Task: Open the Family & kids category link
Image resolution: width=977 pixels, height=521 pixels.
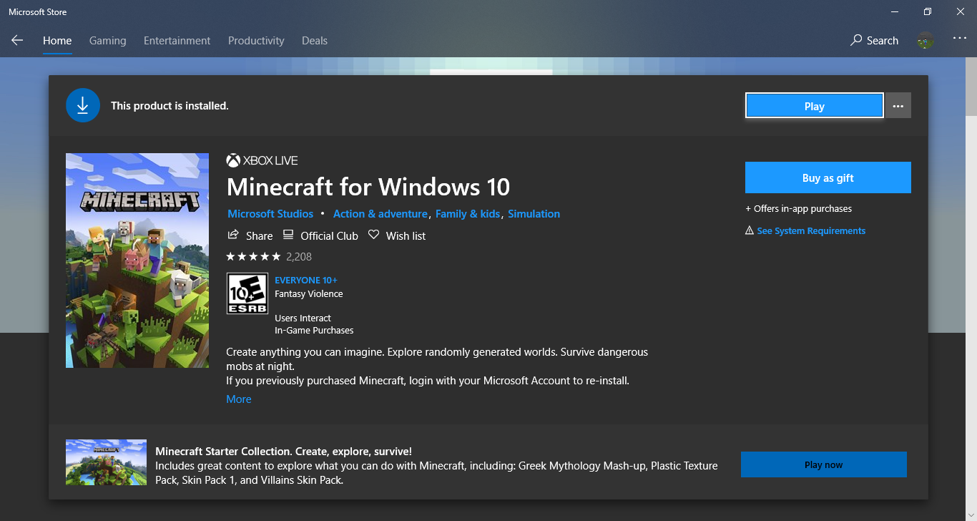Action: pos(468,214)
